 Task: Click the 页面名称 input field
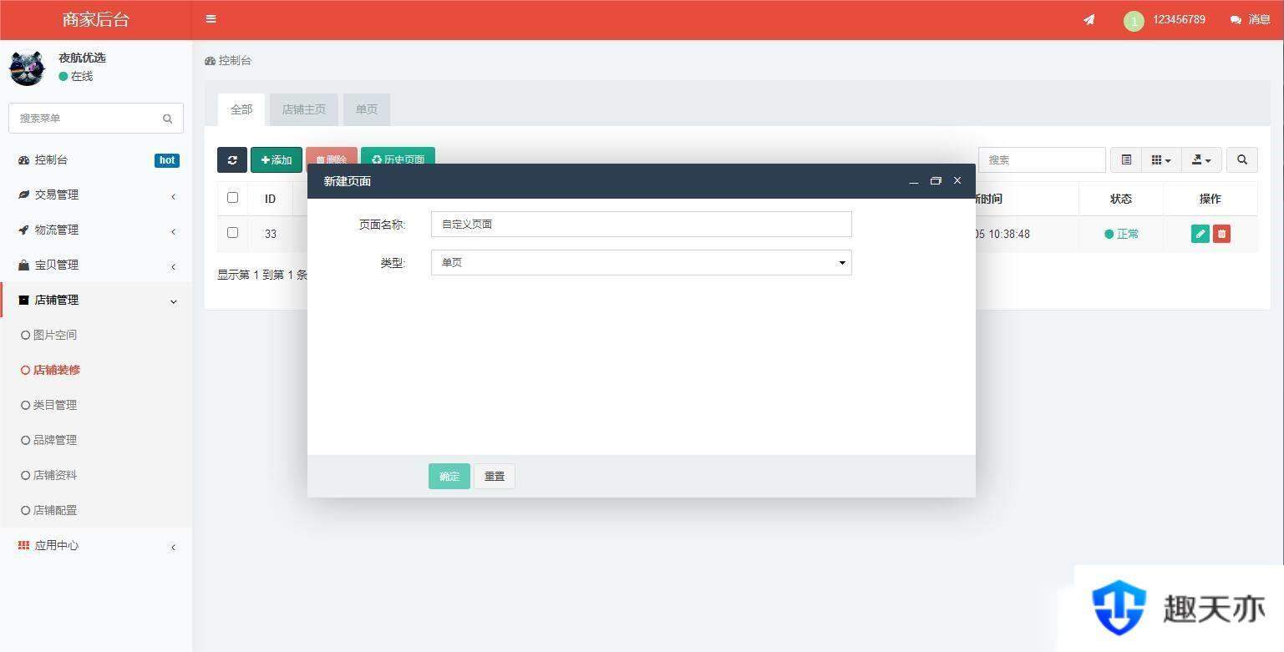pos(642,225)
